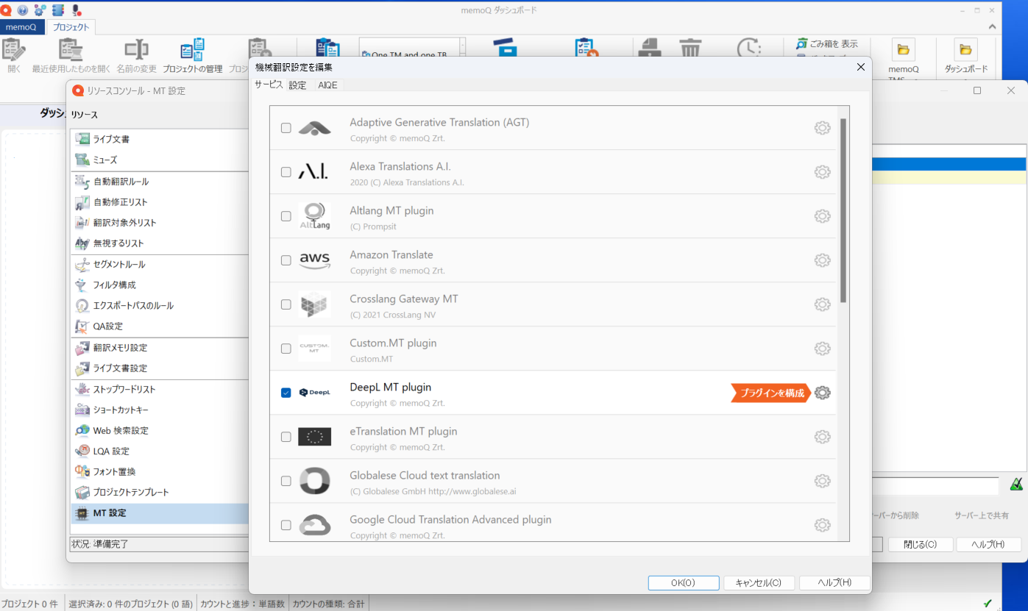Click the memoQ TMS folder icon
Screen dimensions: 1028x611
904,49
